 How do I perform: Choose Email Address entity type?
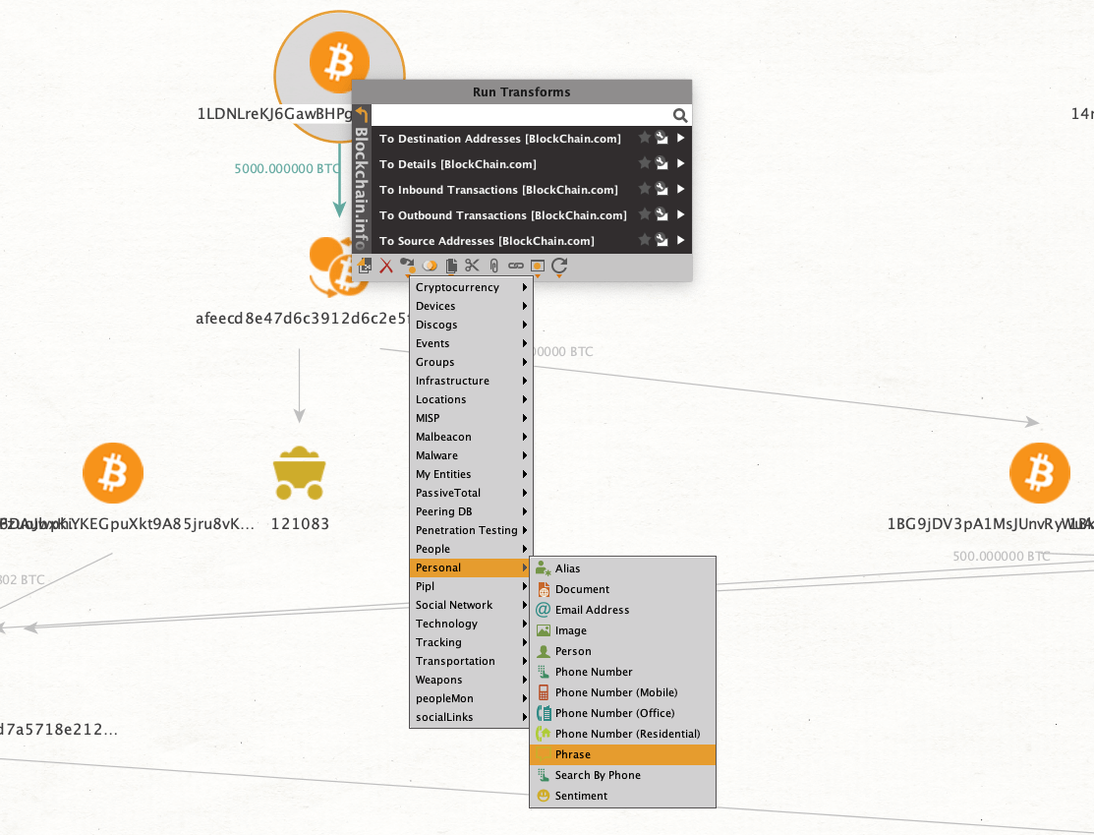(x=622, y=610)
